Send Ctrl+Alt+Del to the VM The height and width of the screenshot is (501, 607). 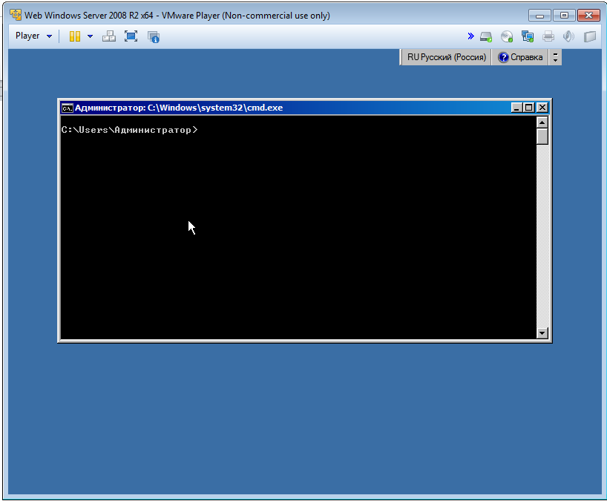pyautogui.click(x=109, y=36)
